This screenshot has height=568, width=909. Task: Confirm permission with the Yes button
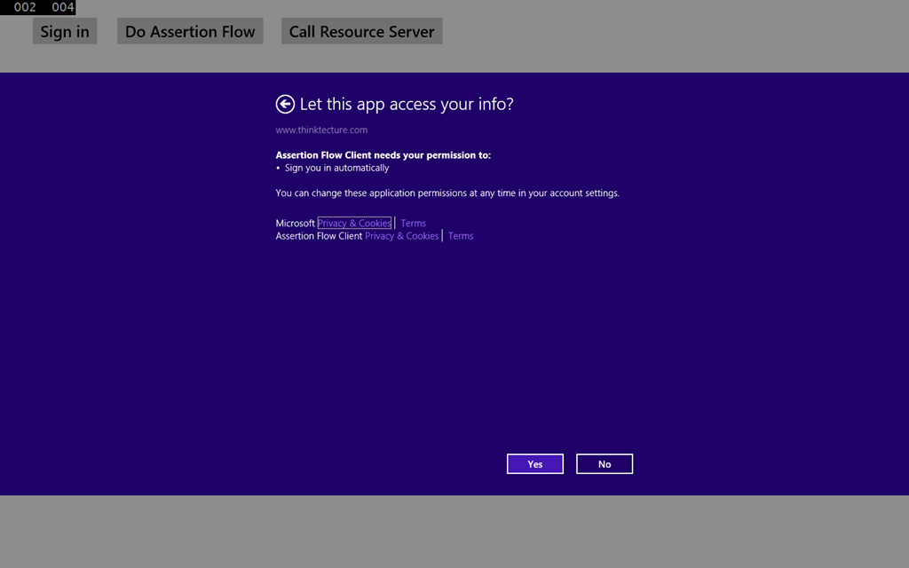click(534, 464)
